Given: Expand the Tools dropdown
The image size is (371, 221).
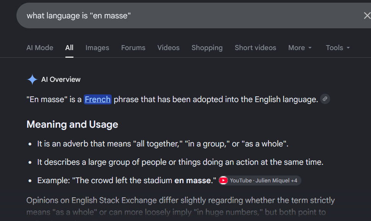Looking at the screenshot, I should pyautogui.click(x=338, y=47).
